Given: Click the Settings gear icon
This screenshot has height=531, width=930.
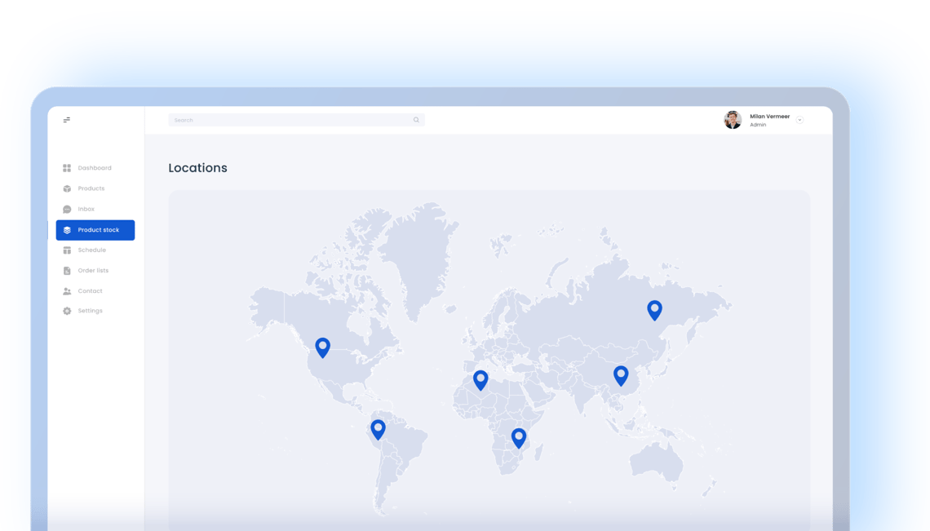Looking at the screenshot, I should pyautogui.click(x=67, y=311).
